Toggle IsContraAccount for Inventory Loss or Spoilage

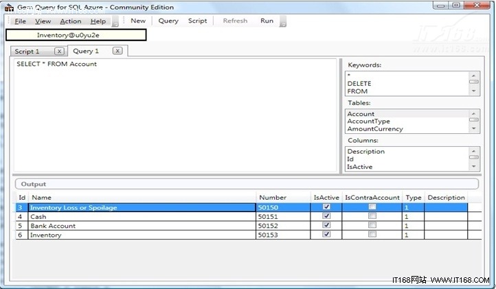372,207
